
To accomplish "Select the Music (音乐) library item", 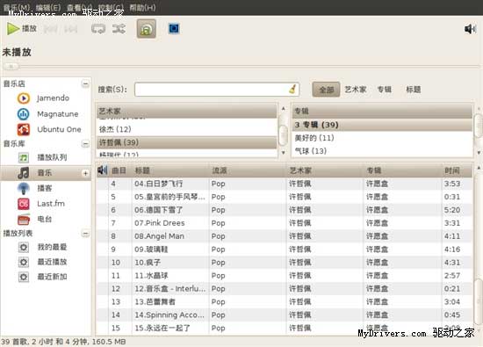I will tap(46, 173).
